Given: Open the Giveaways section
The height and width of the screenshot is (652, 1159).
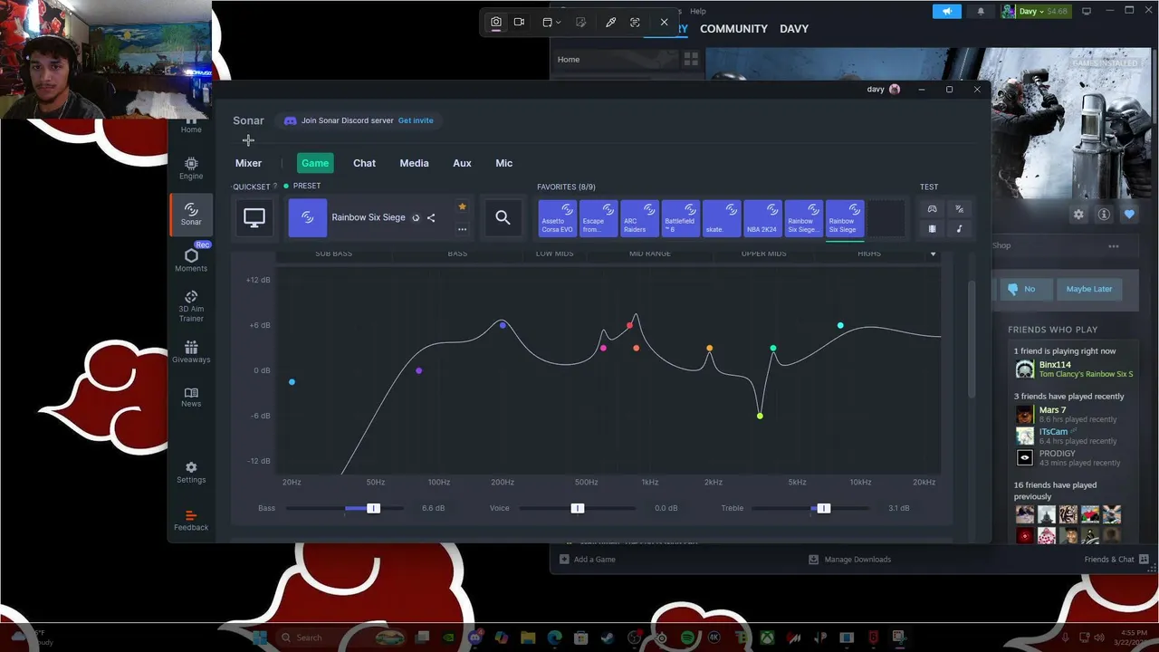Looking at the screenshot, I should pos(191,352).
